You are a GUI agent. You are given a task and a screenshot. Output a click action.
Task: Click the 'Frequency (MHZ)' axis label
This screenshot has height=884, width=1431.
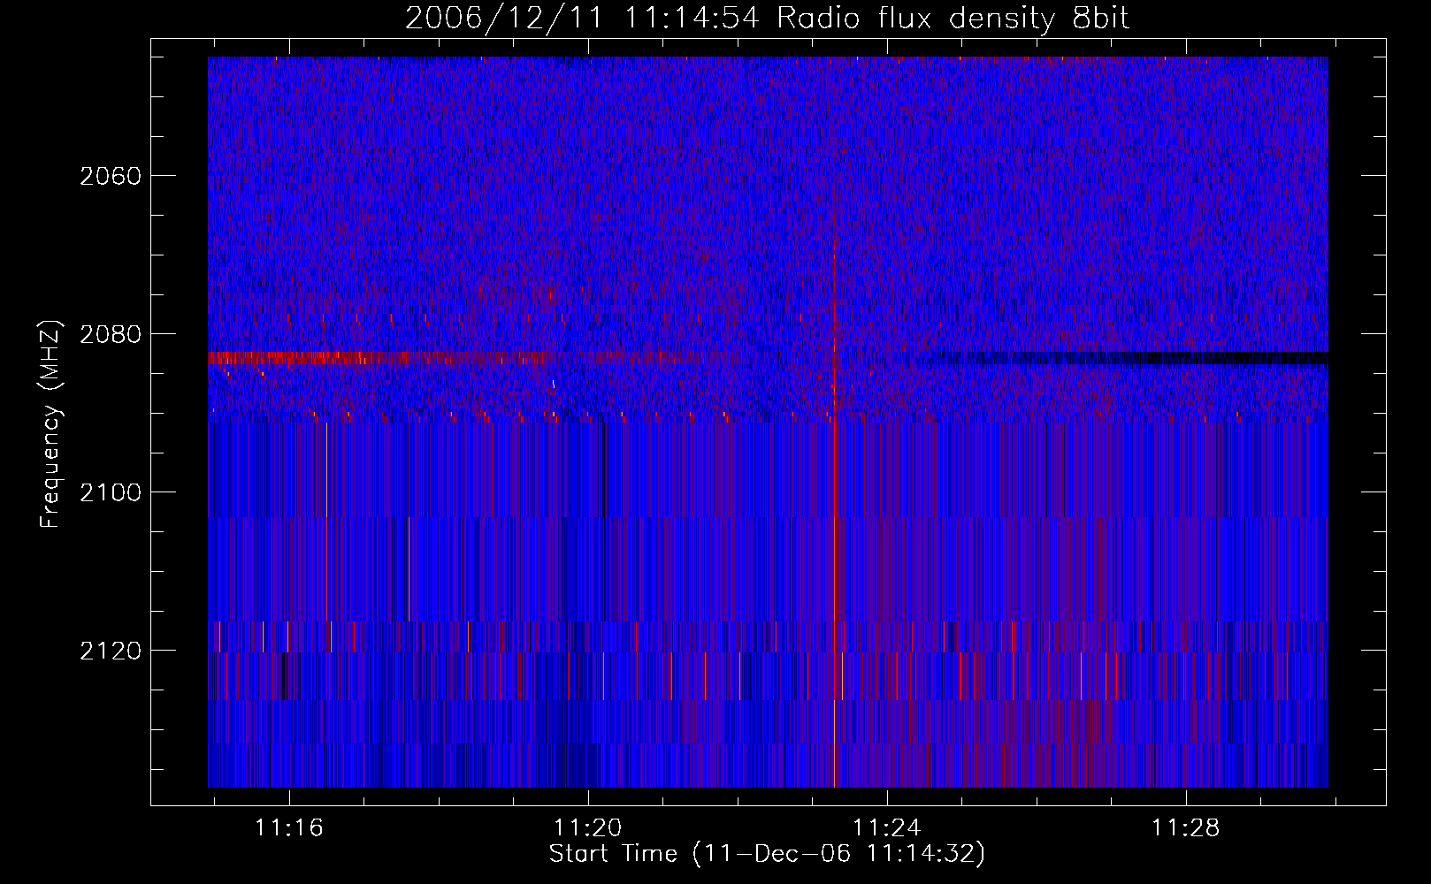pos(50,424)
